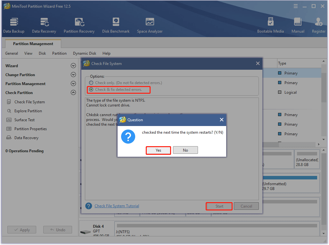Expand the Partition Management sidebar section
The height and width of the screenshot is (245, 329).
coord(73,83)
